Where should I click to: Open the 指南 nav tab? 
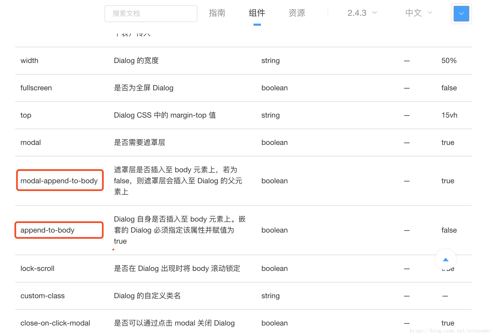click(217, 13)
